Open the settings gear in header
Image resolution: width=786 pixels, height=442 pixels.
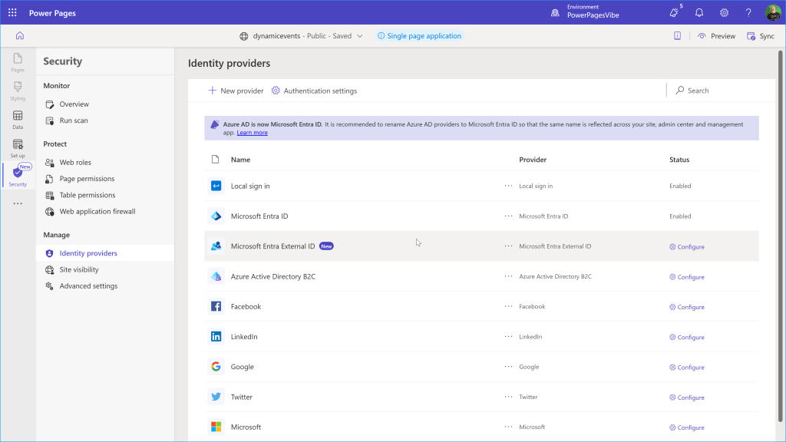click(724, 13)
